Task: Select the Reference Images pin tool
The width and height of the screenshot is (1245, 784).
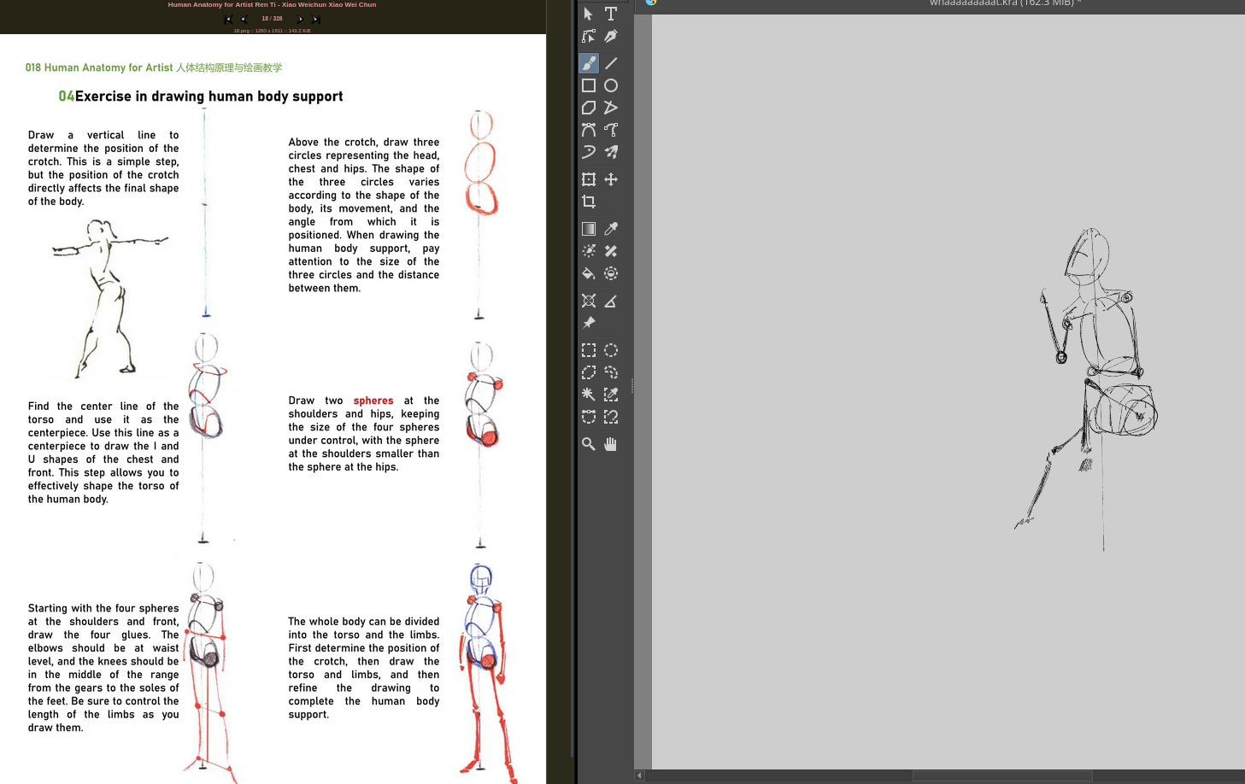Action: (x=589, y=323)
